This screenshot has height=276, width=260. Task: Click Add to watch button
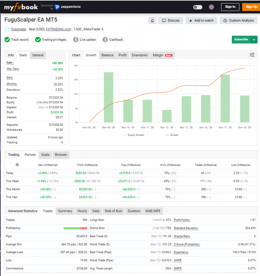(x=201, y=21)
